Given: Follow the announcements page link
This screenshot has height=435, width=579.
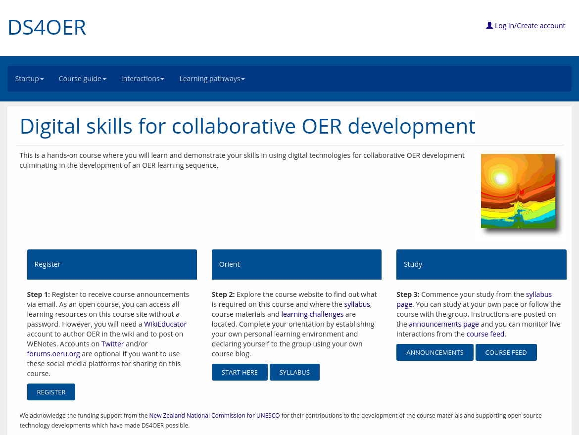Looking at the screenshot, I should (x=444, y=324).
